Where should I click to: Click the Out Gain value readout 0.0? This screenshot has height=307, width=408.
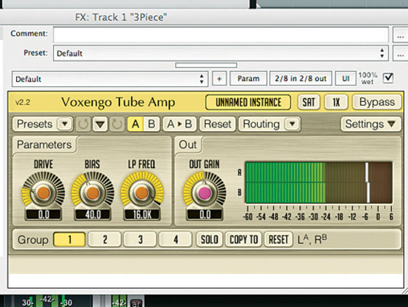205,214
